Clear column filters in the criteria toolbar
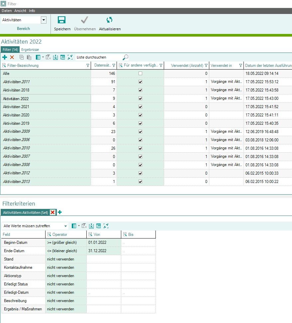The image size is (292, 323). click(x=84, y=226)
